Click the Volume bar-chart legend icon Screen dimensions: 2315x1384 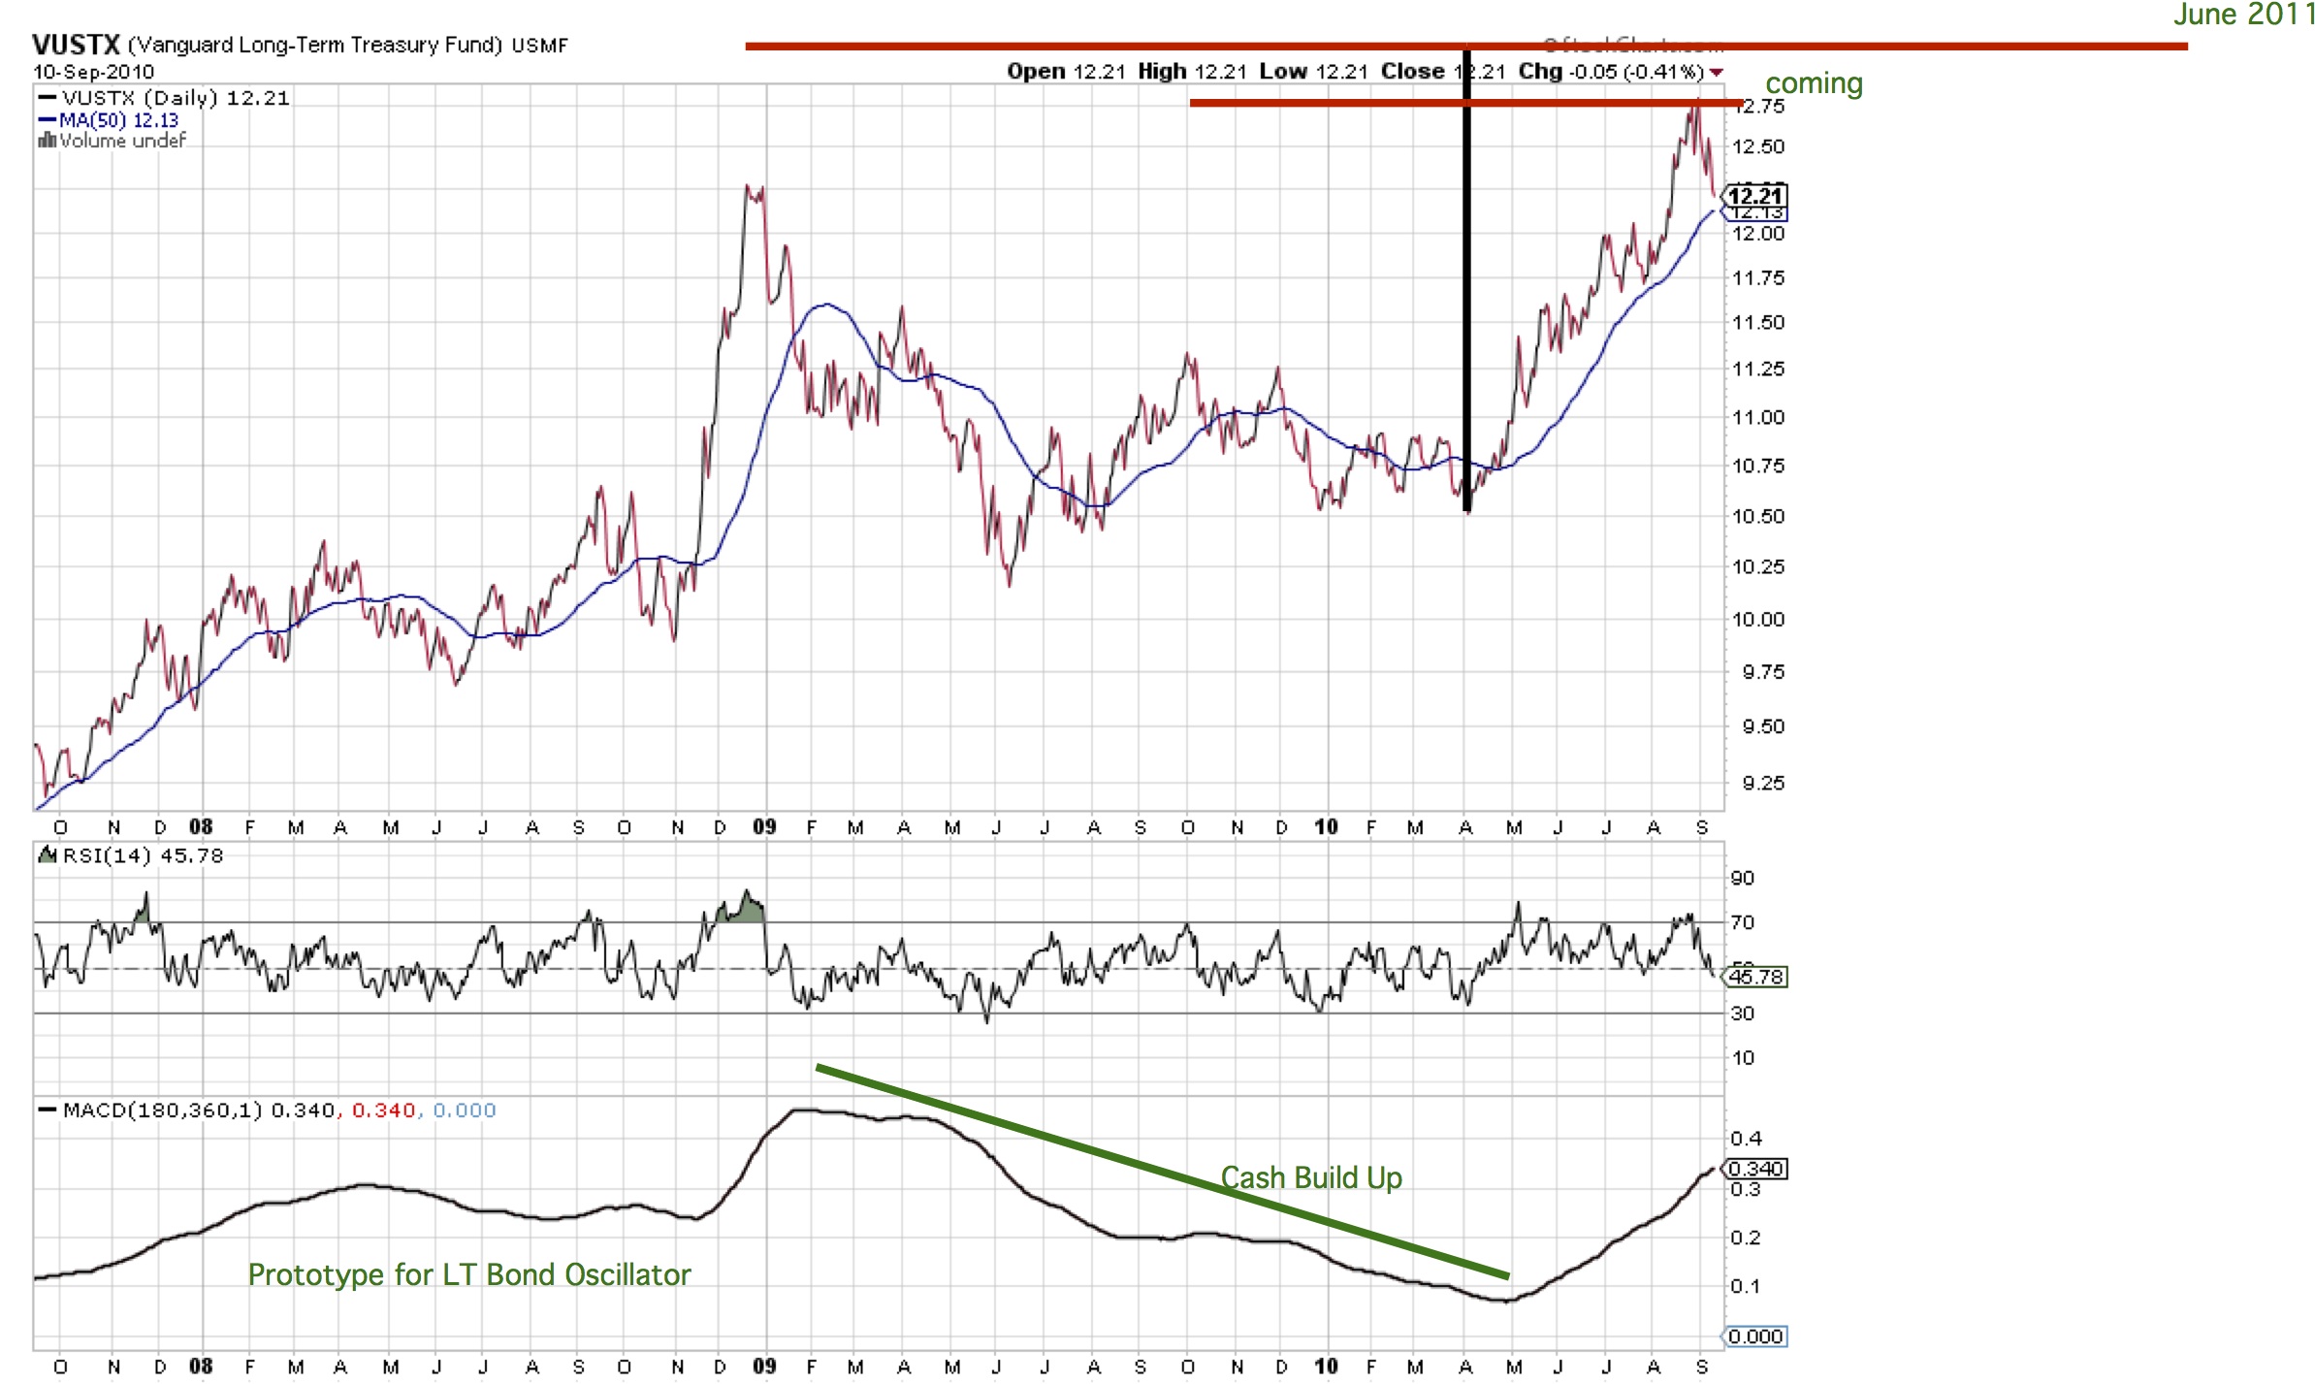(47, 141)
